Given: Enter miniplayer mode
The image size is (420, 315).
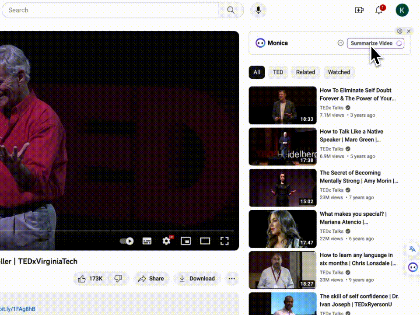Looking at the screenshot, I should point(185,241).
